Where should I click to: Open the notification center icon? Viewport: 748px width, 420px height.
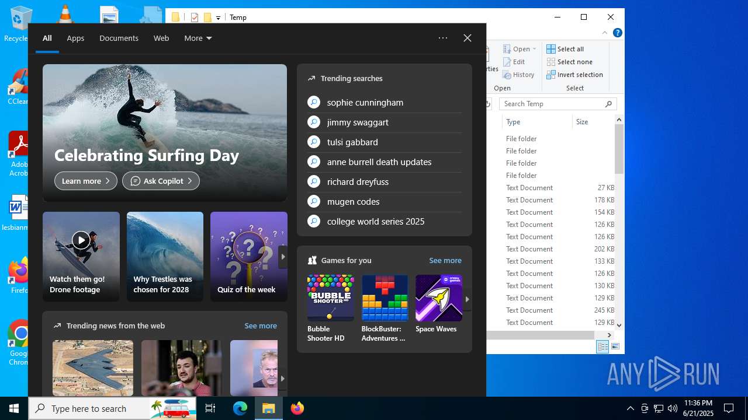point(729,408)
